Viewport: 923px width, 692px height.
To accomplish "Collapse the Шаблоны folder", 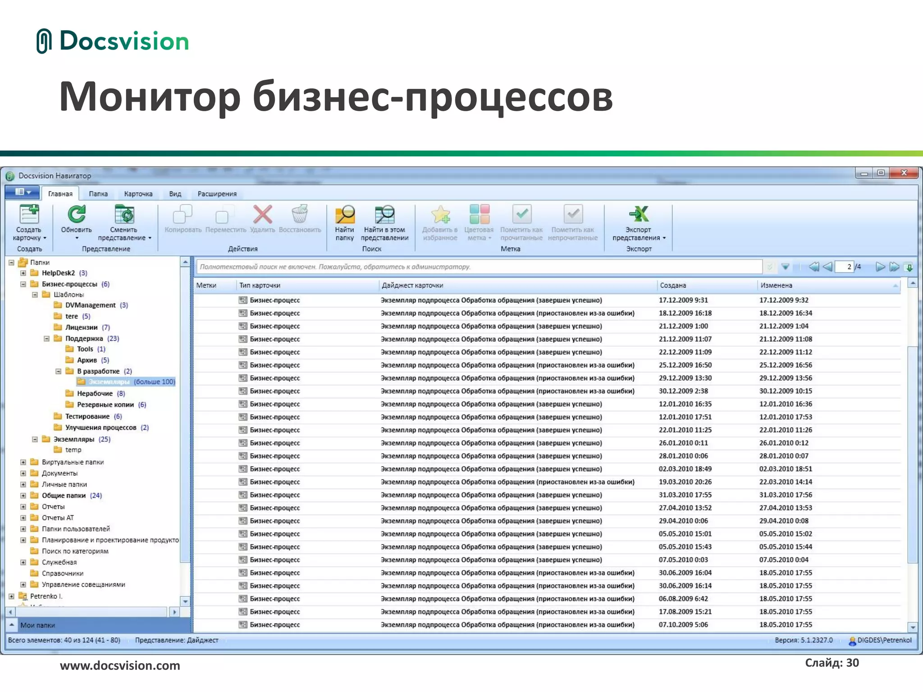I will (35, 295).
